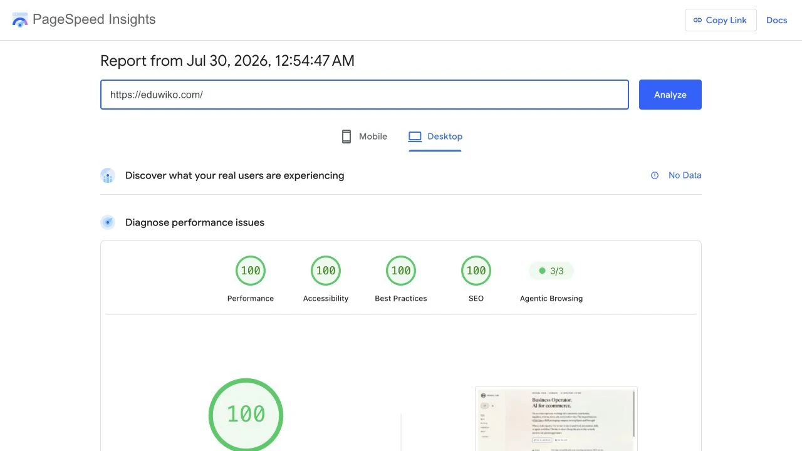Screen dimensions: 802x451
Task: Click the report date heading
Action: tap(227, 61)
